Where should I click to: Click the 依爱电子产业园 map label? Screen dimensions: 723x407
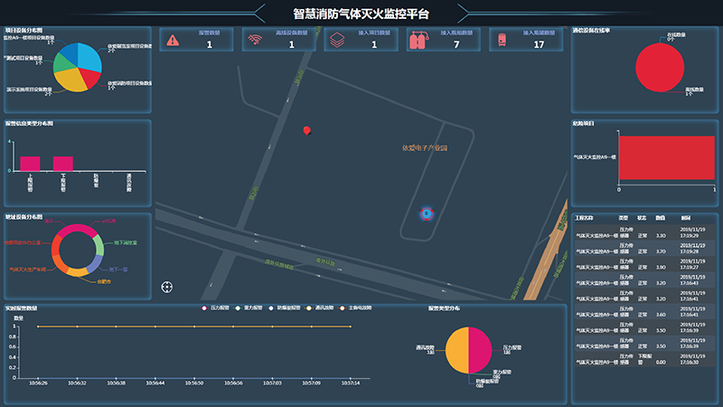425,148
